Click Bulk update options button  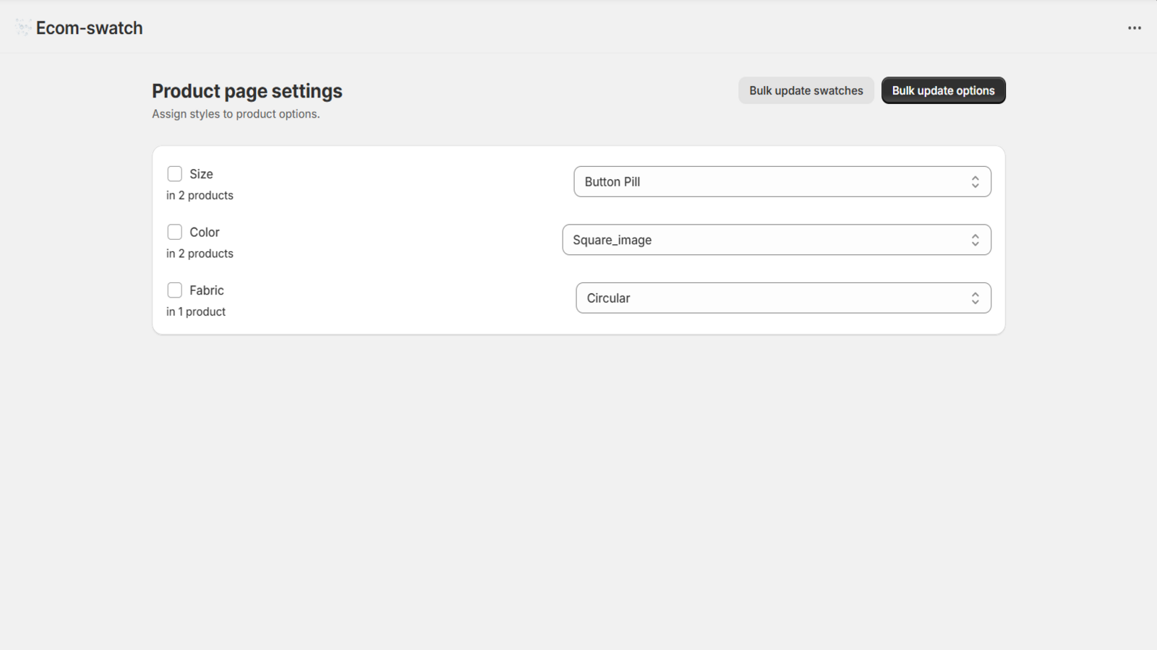[x=943, y=90]
